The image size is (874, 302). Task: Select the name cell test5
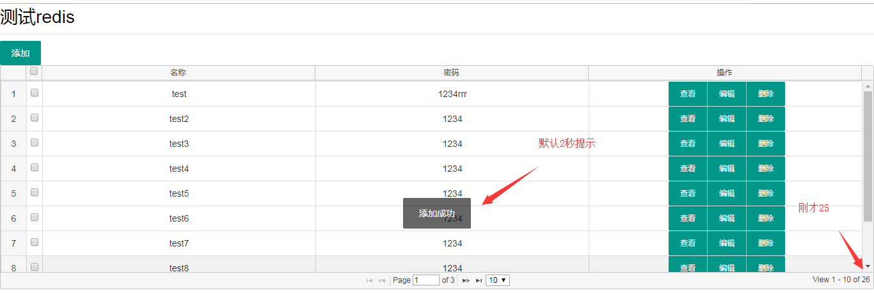pyautogui.click(x=179, y=193)
